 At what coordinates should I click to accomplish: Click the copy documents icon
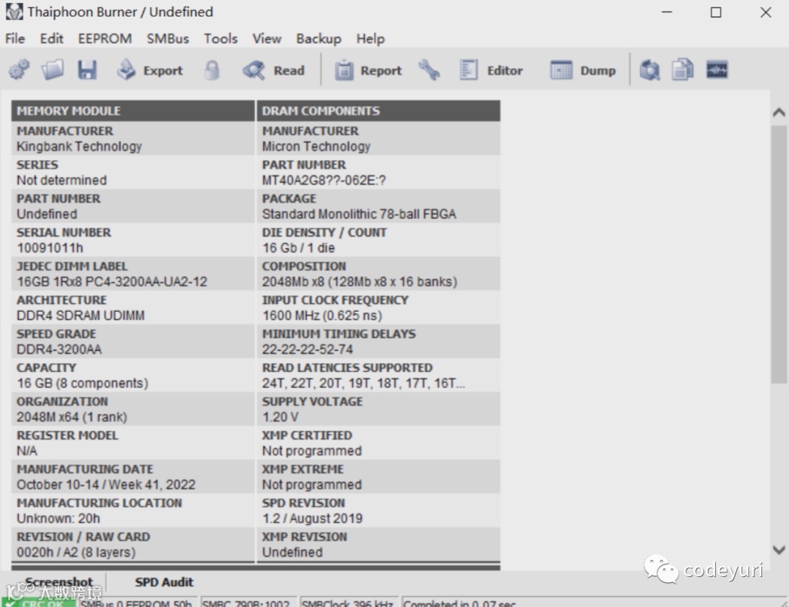(x=683, y=70)
